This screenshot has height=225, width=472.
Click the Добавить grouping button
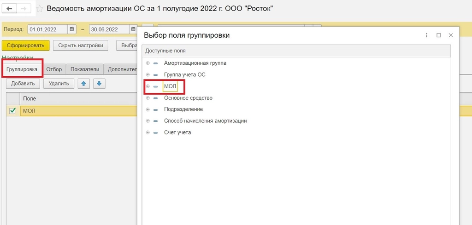[x=23, y=84]
